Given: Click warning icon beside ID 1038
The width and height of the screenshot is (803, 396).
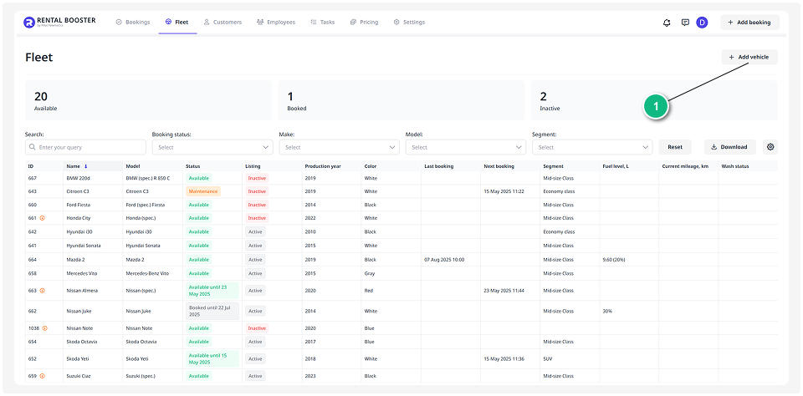Looking at the screenshot, I should (45, 328).
